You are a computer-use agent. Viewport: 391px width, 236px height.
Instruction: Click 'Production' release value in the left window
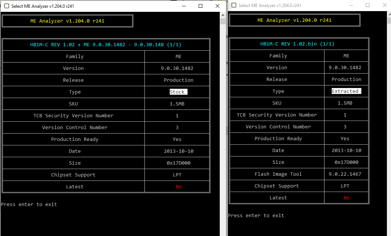click(179, 80)
